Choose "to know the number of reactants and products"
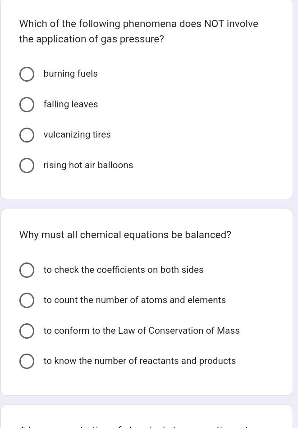The image size is (298, 428). pos(27,361)
